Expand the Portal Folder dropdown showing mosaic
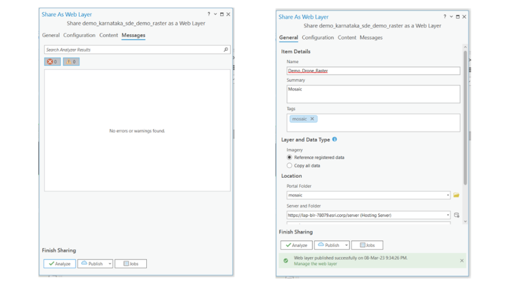This screenshot has height=288, width=512. click(x=448, y=195)
